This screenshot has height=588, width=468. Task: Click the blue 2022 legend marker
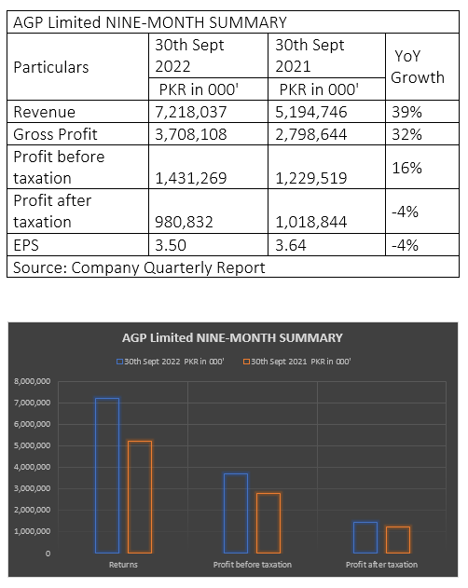(119, 362)
